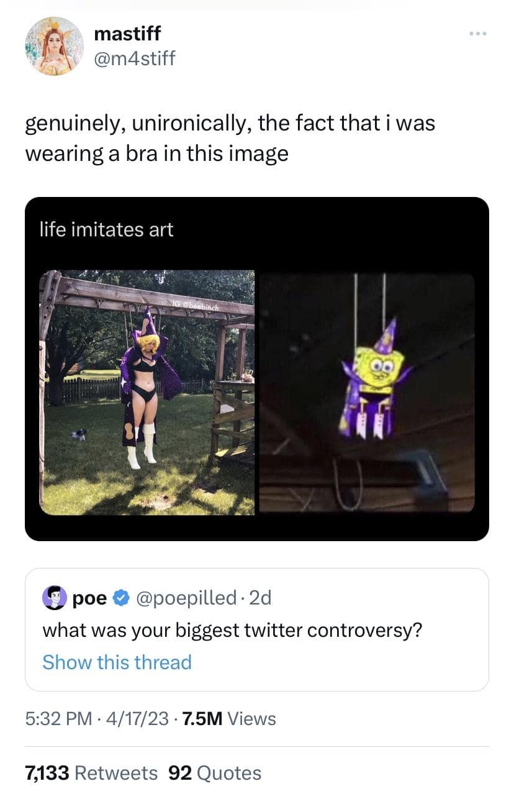Click the "life imitates art" caption
Viewport: 514px width, 799px height.
pos(107,230)
